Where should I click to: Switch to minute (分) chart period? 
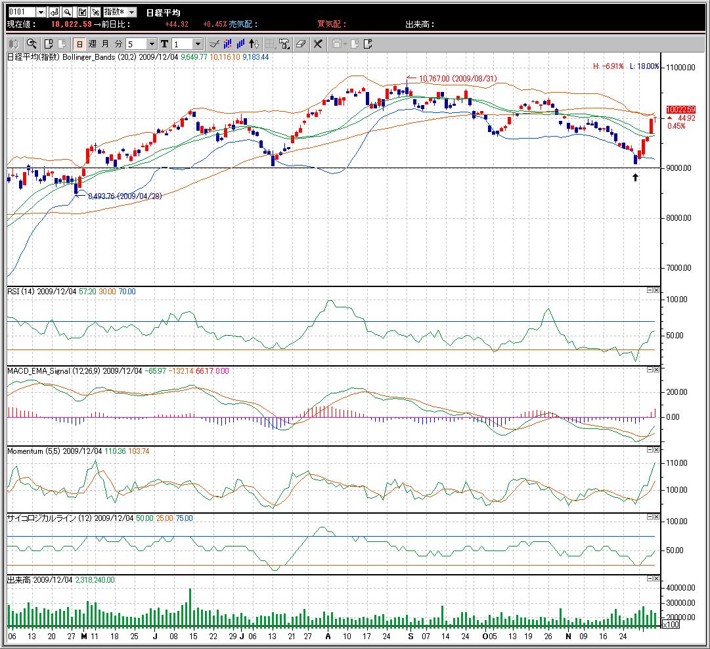(x=118, y=44)
